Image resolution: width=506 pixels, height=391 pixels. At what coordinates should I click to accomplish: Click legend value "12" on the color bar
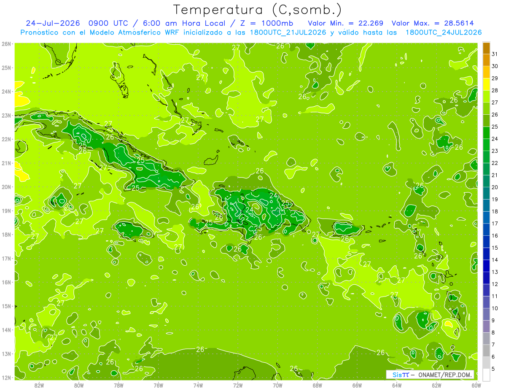point(495,284)
